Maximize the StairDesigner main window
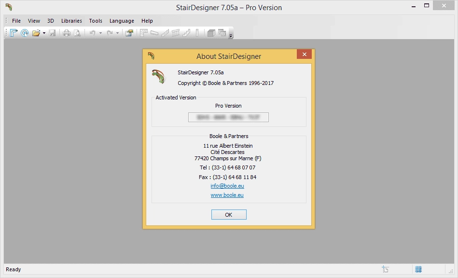This screenshot has height=278, width=458. [427, 6]
